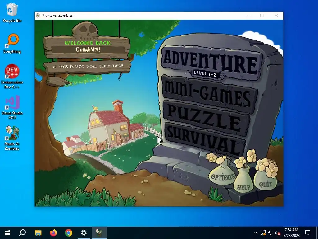
Task: Open the Action Center notifications icon
Action: pos(308,233)
